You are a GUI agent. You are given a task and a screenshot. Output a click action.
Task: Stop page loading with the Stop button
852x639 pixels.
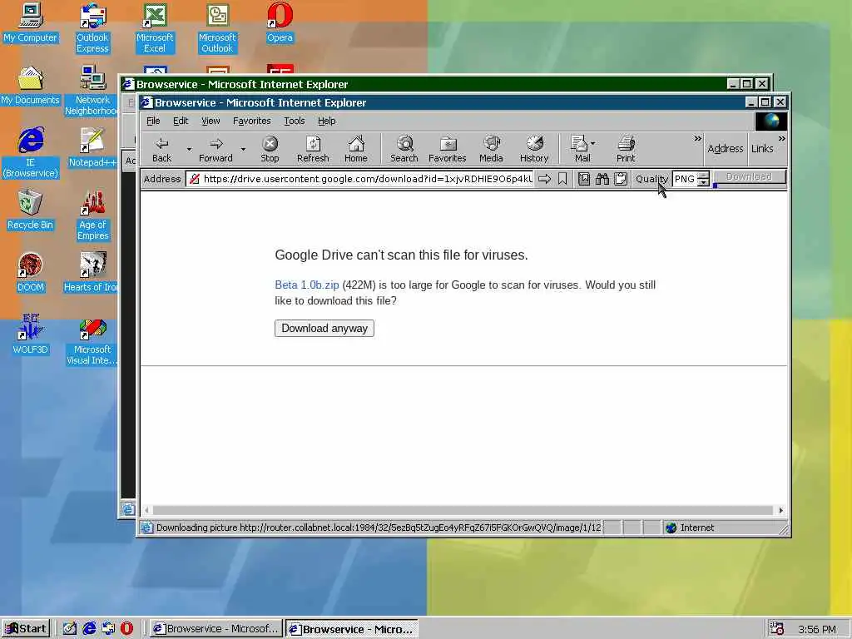270,149
